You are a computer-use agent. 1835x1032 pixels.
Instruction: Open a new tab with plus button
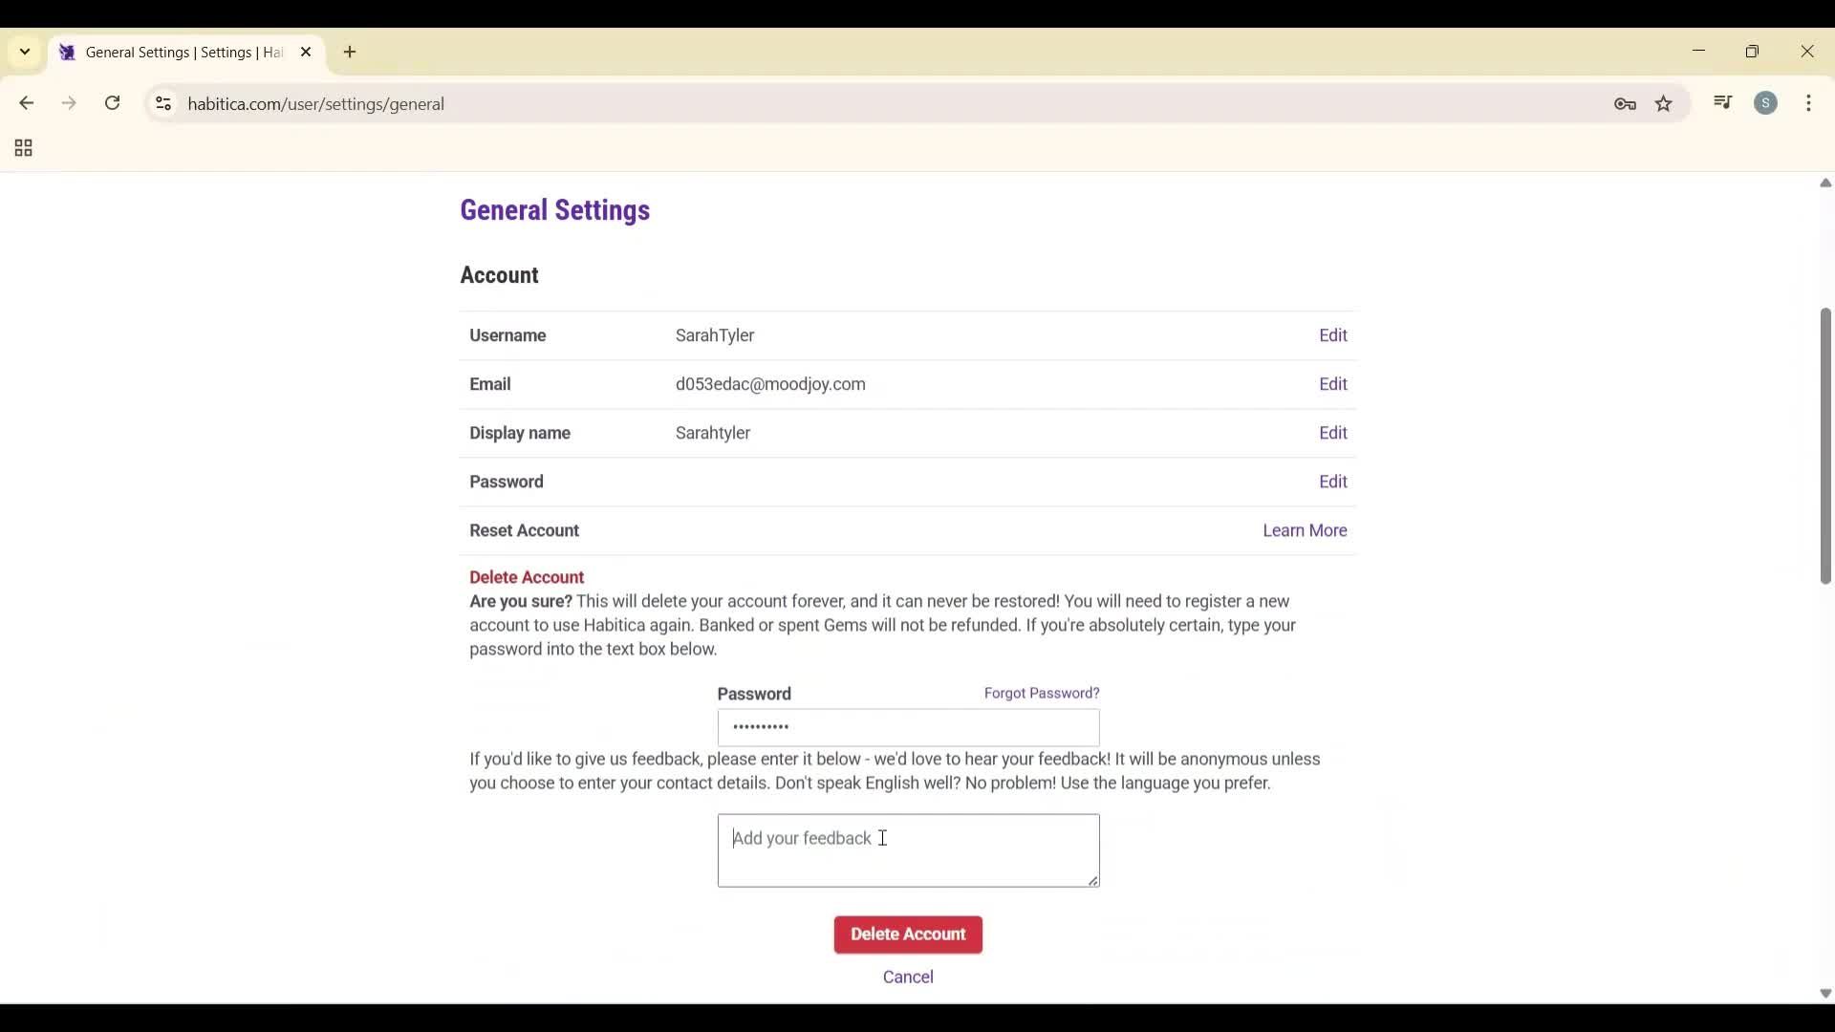[x=350, y=53]
